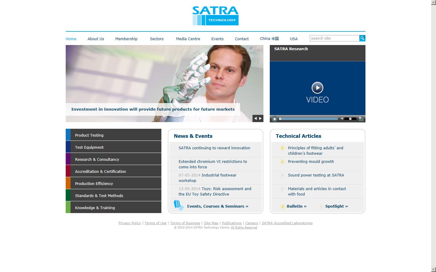436x272 pixels.
Task: Click the Events, Courses & Seminars book icon
Action: tap(178, 205)
